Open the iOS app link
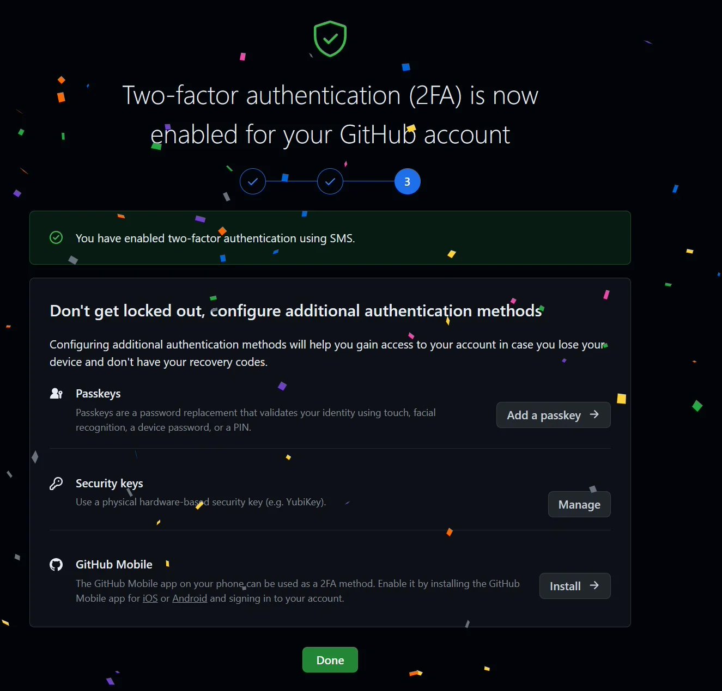Viewport: 722px width, 691px height. [150, 598]
